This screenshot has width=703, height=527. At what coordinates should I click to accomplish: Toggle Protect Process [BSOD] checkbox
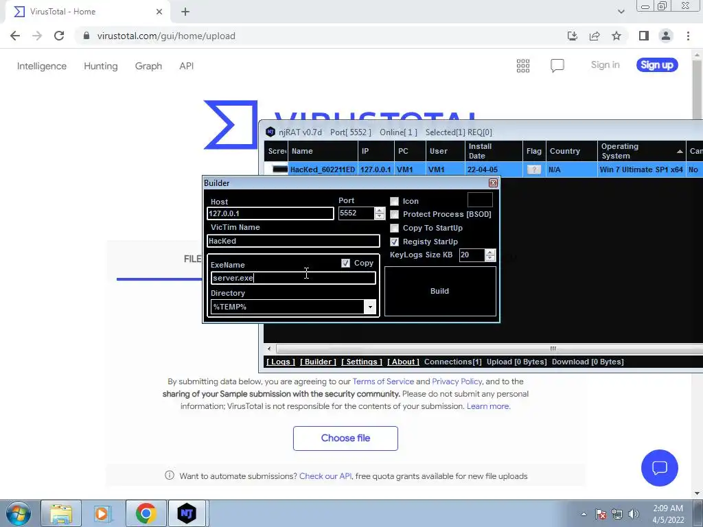(394, 214)
